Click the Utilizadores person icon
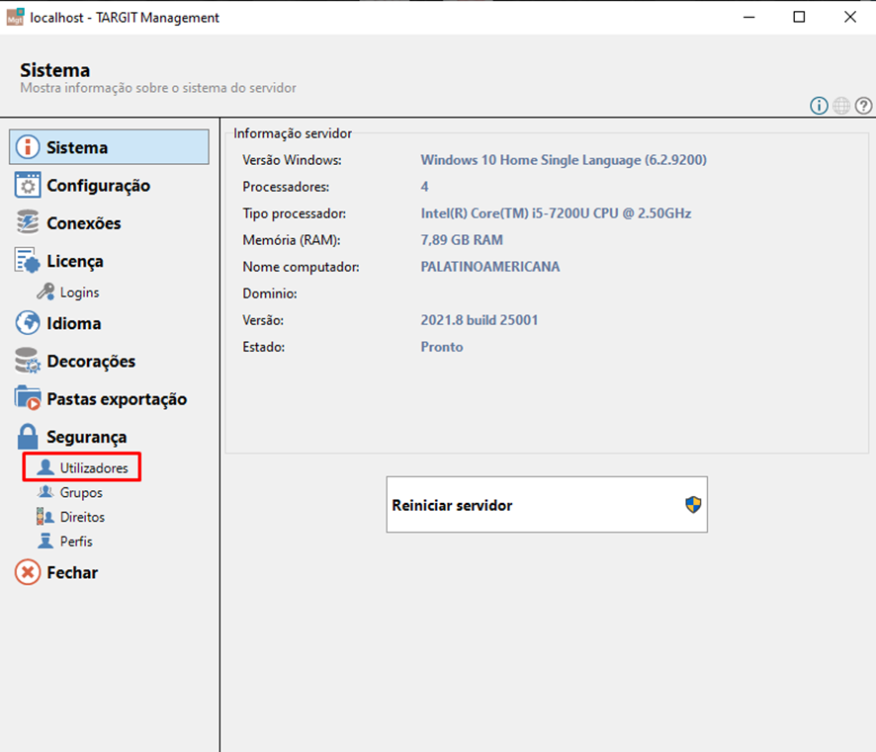Screen dimensions: 876x752 (45, 467)
